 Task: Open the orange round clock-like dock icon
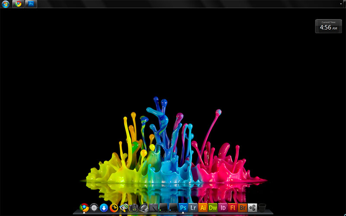[114, 208]
